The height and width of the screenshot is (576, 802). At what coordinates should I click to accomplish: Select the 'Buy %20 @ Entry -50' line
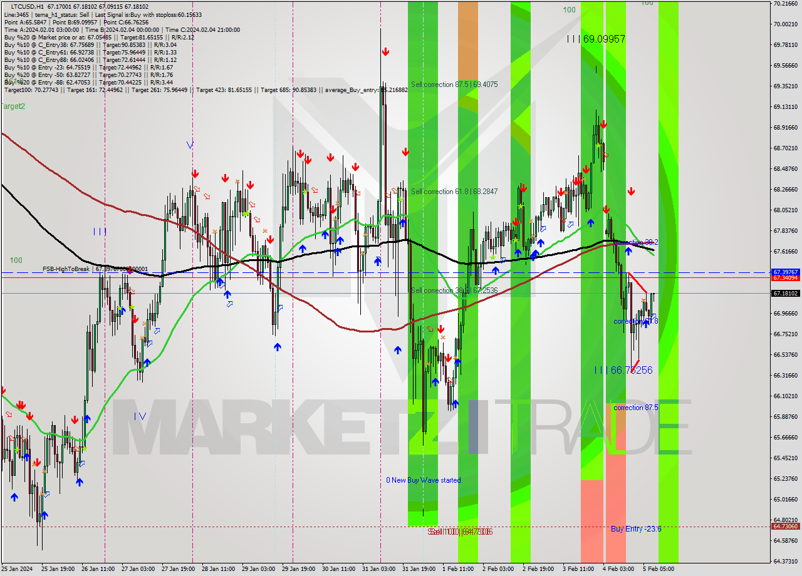pyautogui.click(x=88, y=75)
